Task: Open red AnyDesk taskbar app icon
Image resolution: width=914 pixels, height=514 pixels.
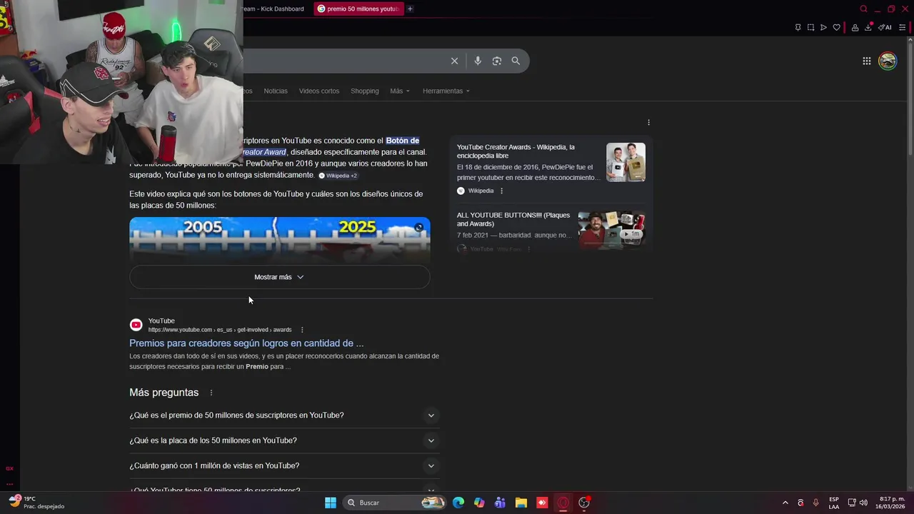Action: [542, 503]
